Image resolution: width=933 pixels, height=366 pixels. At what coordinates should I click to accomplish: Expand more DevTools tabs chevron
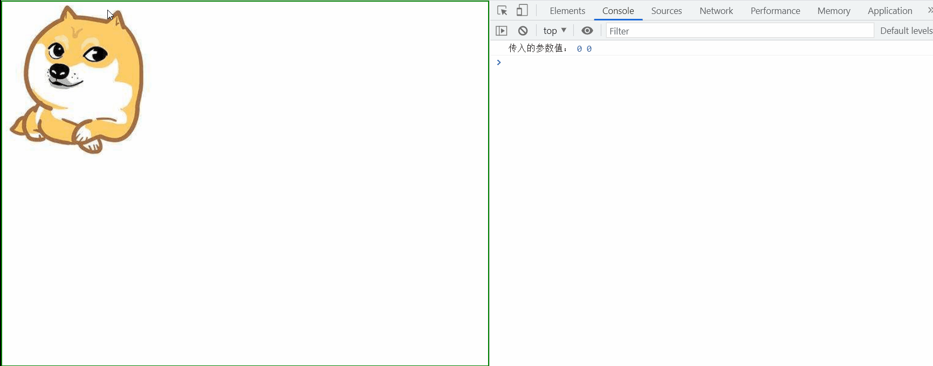[930, 10]
